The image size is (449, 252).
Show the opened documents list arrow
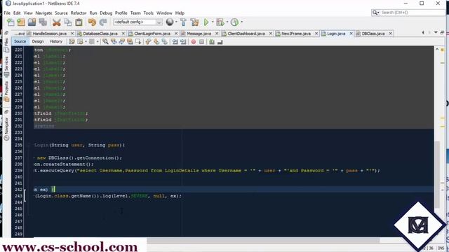coord(436,33)
